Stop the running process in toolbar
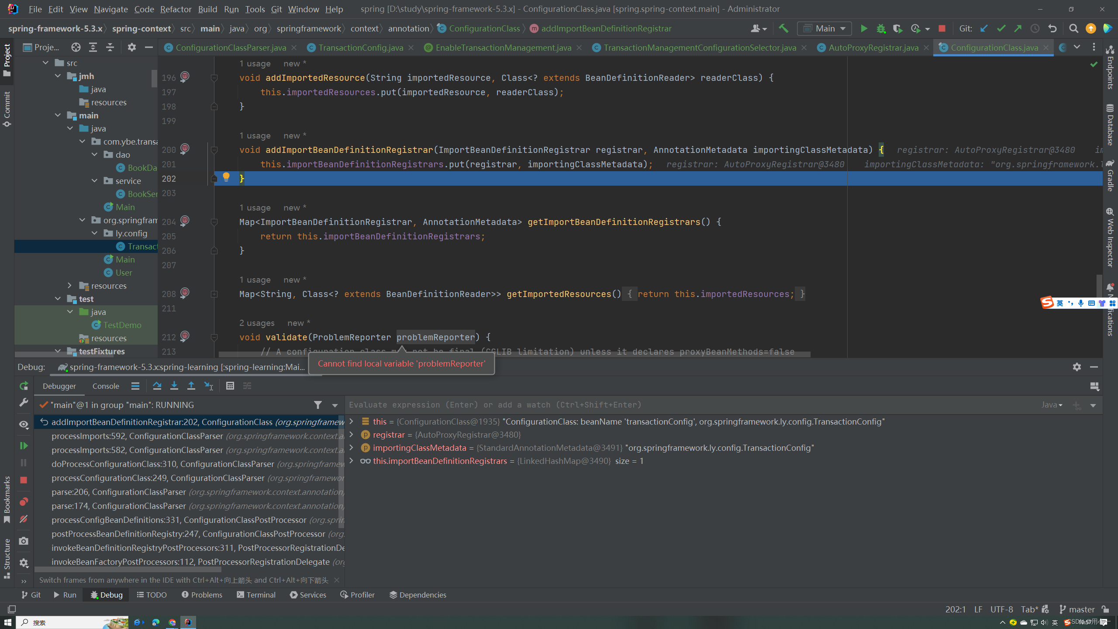The width and height of the screenshot is (1118, 629). (942, 28)
